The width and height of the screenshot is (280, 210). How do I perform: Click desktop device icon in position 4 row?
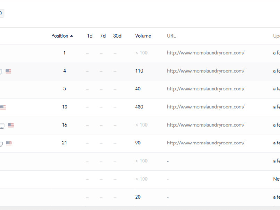coord(1,72)
